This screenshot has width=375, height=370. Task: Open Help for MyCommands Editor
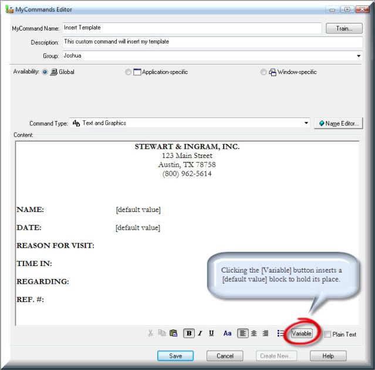click(328, 356)
